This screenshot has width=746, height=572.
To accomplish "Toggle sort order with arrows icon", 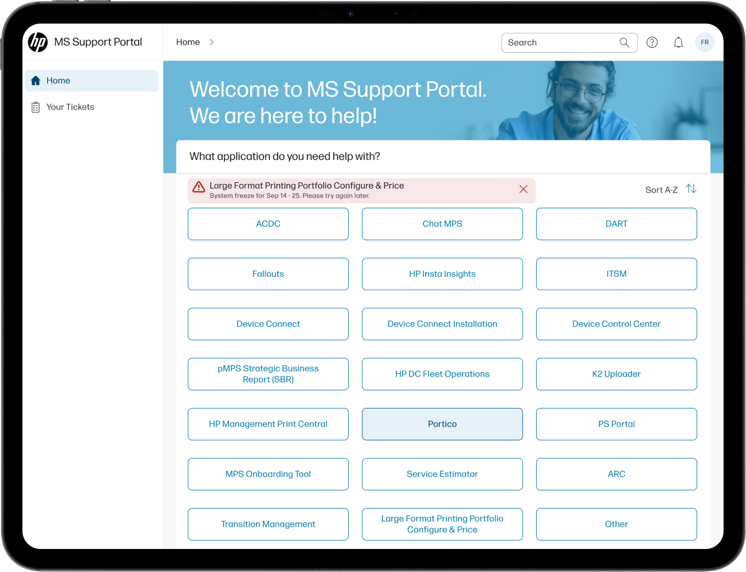I will [x=692, y=189].
